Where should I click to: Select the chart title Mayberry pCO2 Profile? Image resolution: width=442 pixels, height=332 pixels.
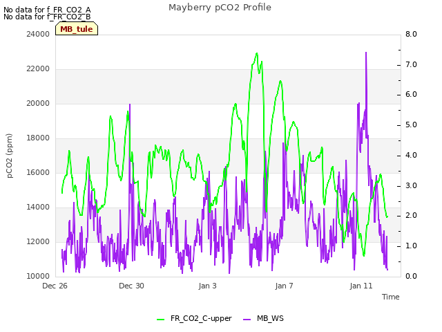point(220,8)
